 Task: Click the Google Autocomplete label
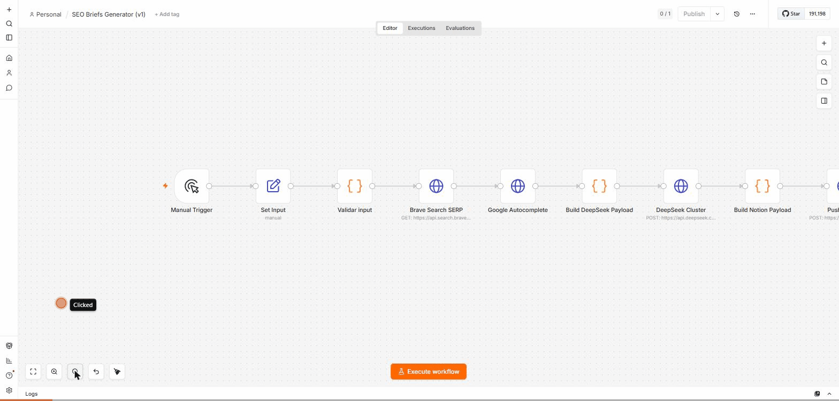coord(518,210)
